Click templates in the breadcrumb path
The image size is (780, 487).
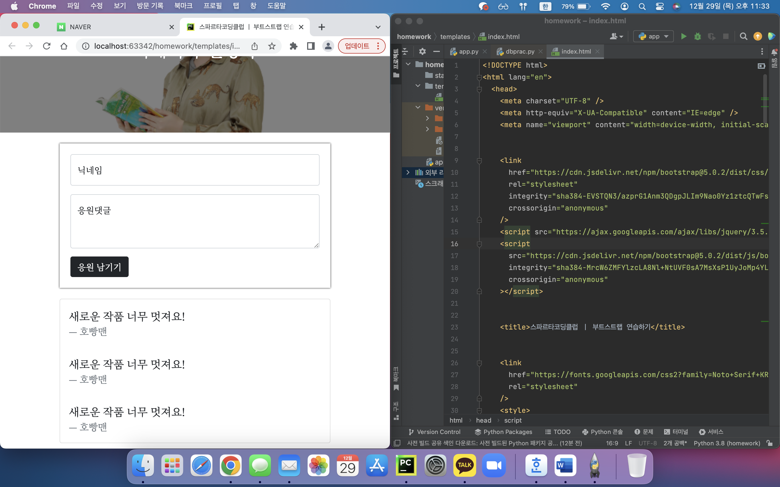point(455,37)
